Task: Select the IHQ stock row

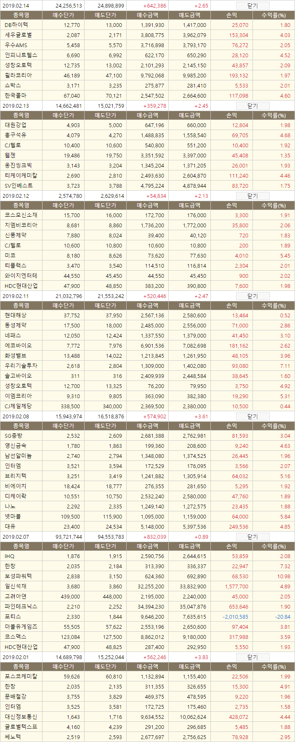Action: pos(10,556)
